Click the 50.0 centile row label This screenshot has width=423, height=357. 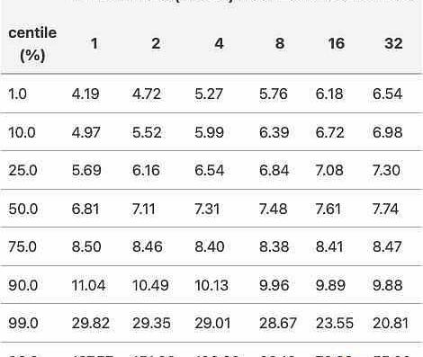click(x=23, y=209)
